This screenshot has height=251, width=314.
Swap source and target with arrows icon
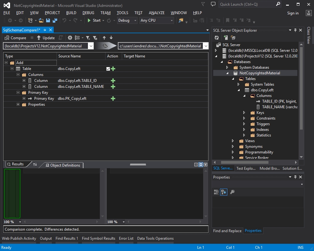tap(105, 46)
